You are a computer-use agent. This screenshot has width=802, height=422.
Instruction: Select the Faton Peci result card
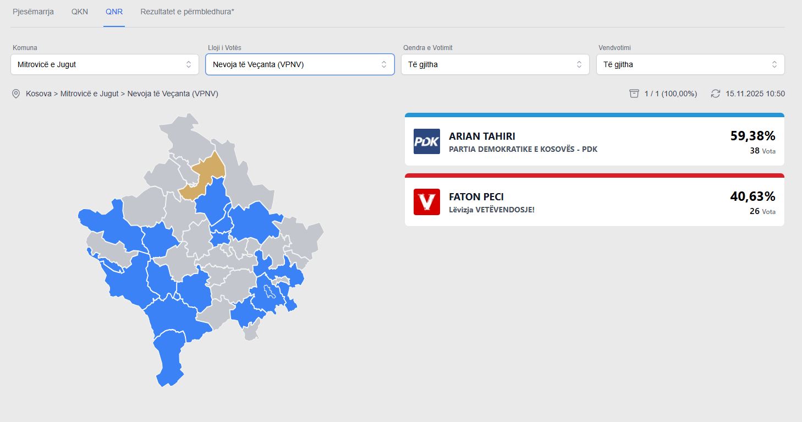[x=594, y=202]
